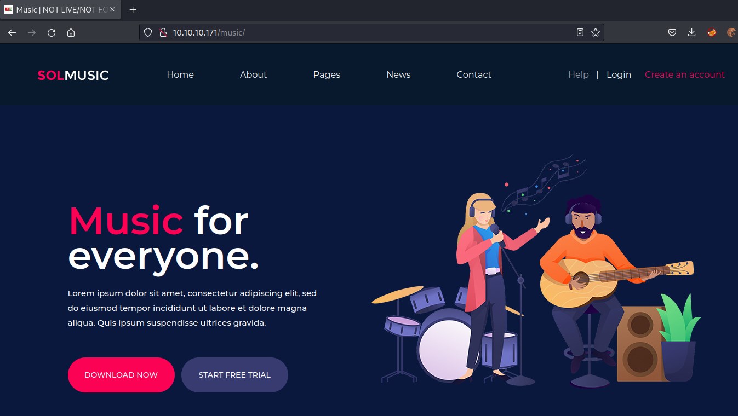Click the browser back arrow
The height and width of the screenshot is (416, 738).
click(x=12, y=33)
